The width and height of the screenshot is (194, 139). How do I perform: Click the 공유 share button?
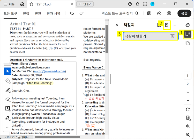click(x=184, y=13)
